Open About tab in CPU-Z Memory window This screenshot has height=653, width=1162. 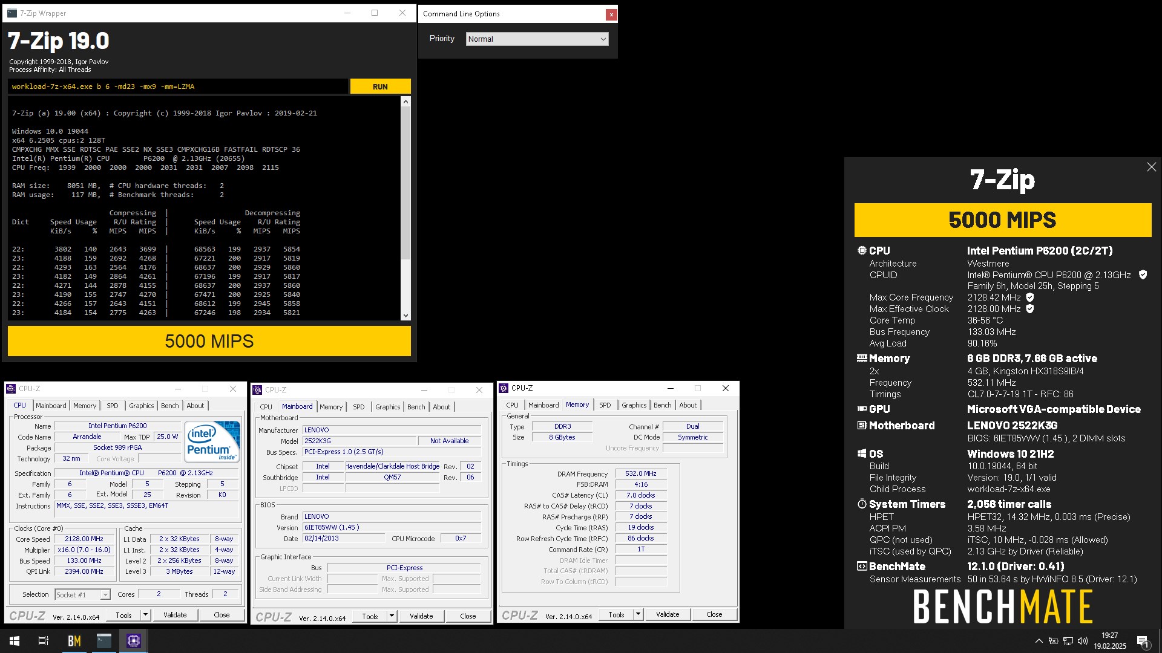pos(688,405)
